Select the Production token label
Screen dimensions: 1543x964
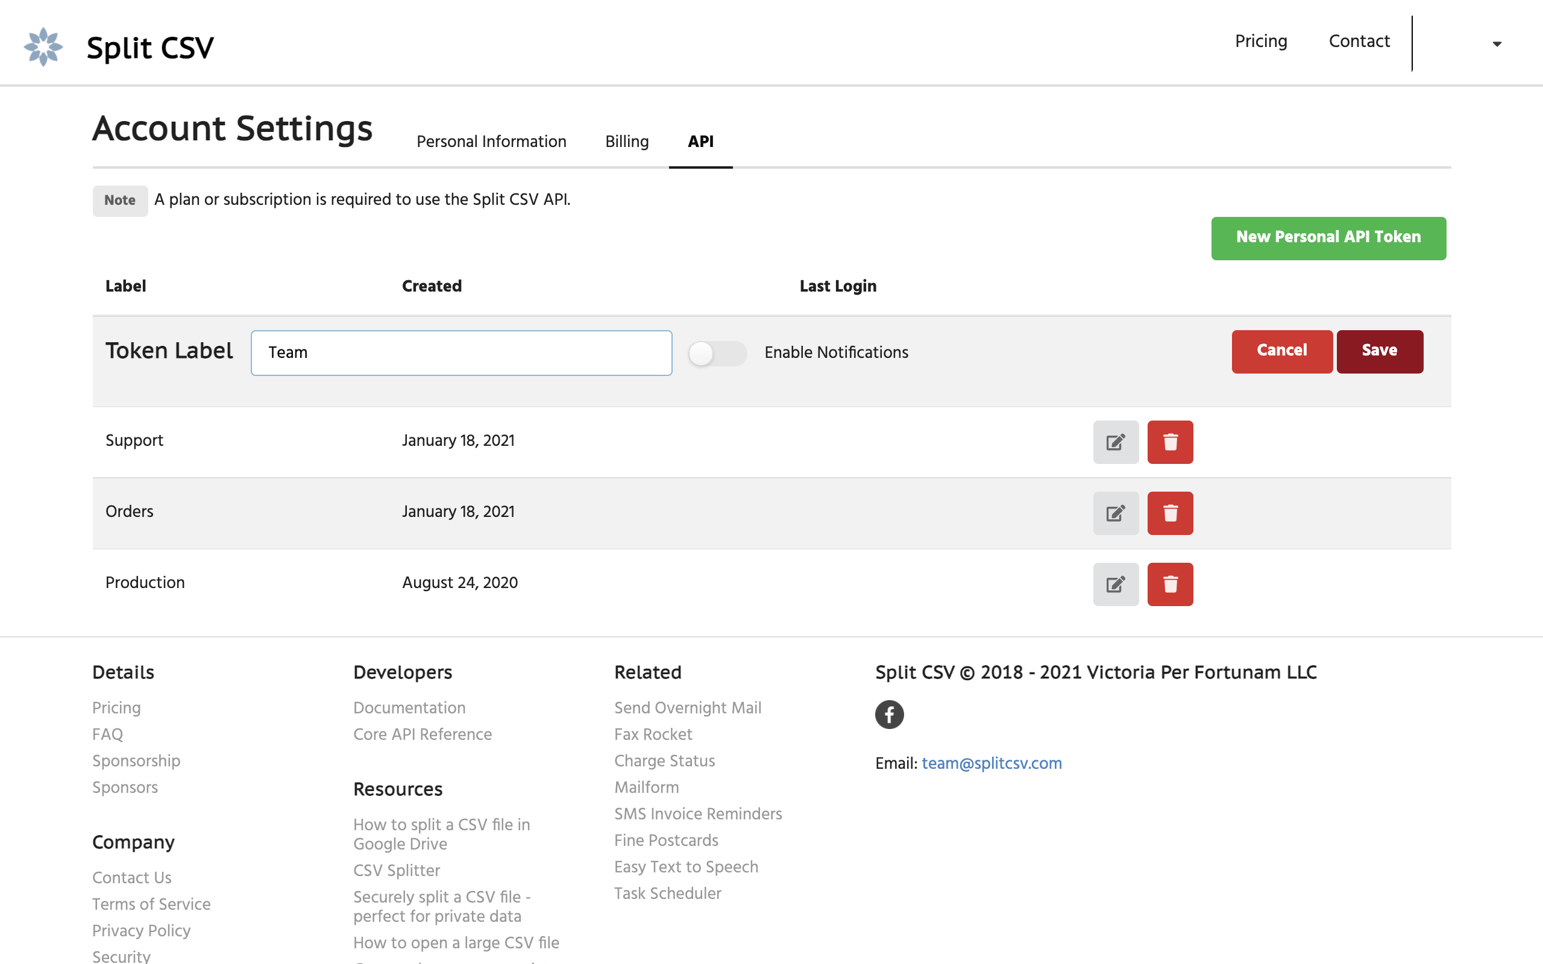click(x=145, y=583)
